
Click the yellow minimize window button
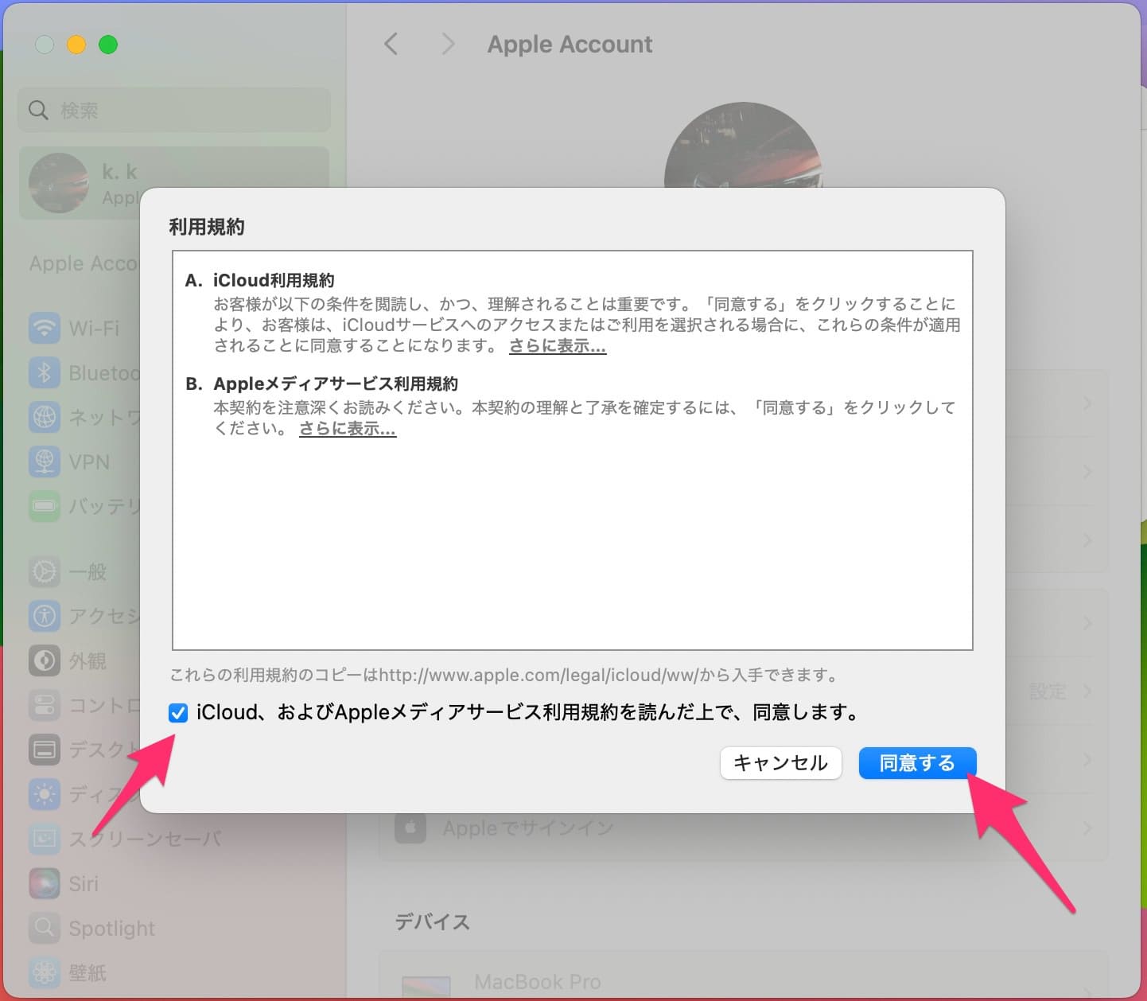tap(76, 45)
